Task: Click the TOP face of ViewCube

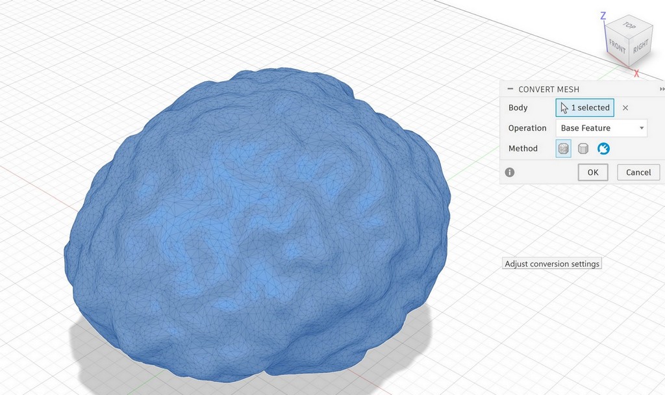Action: 628,26
